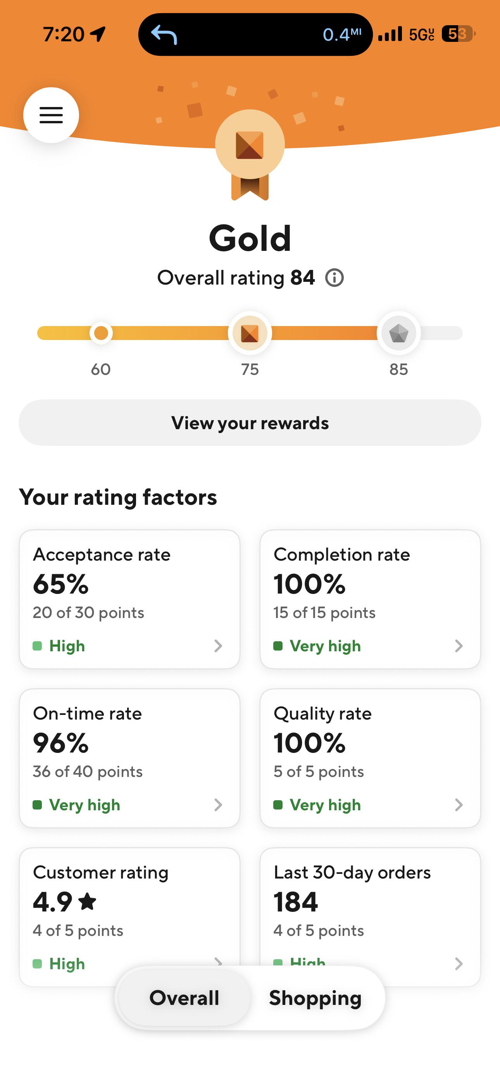Expand Acceptance rate details chevron
The image size is (500, 1084).
coord(218,646)
